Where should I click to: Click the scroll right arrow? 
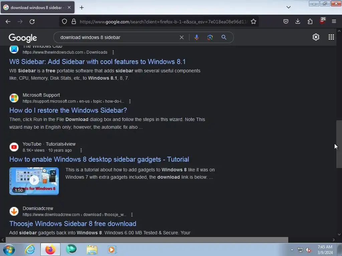334,240
